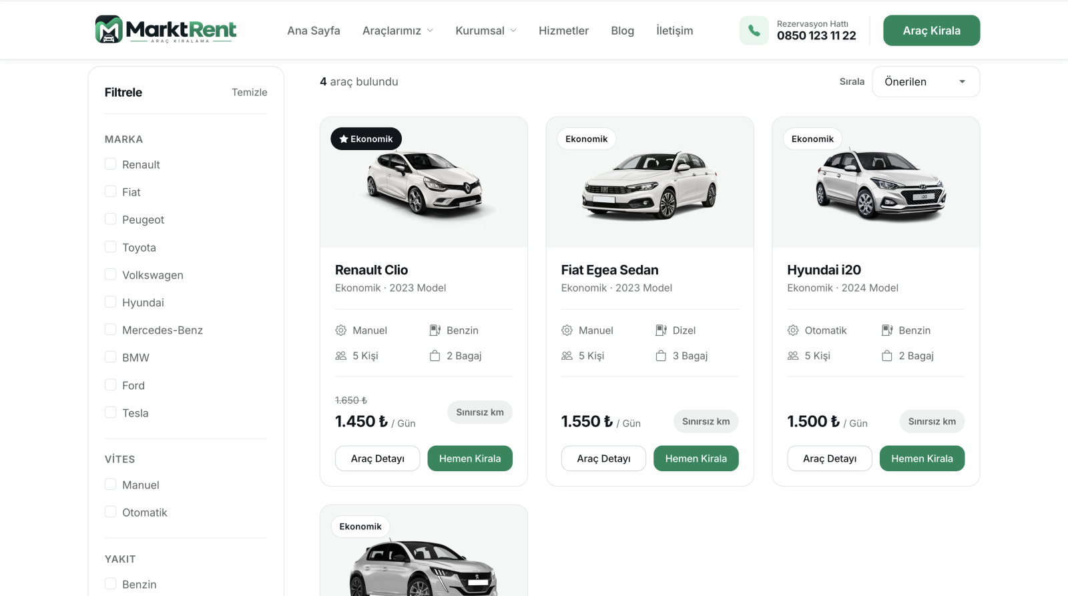Screen dimensions: 1068x596
Task: Expand the Araçlarımız menu
Action: point(398,31)
